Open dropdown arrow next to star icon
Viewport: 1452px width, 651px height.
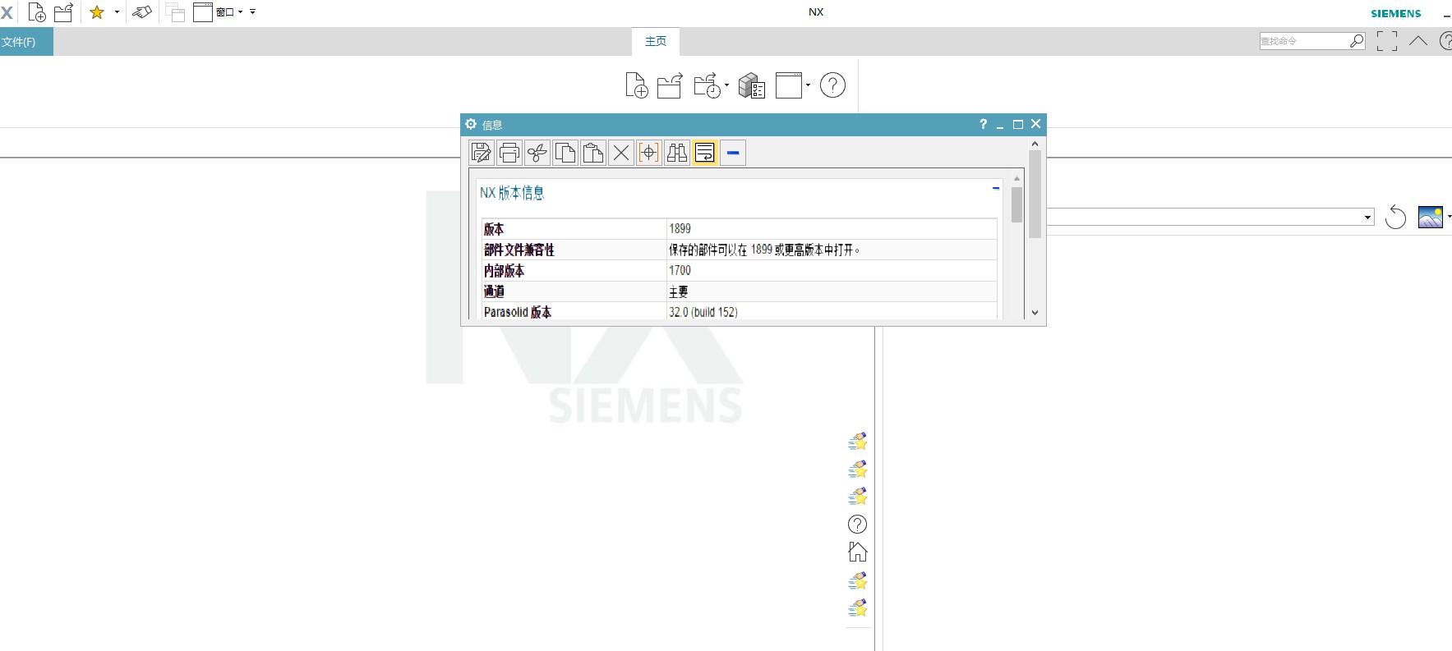click(117, 12)
